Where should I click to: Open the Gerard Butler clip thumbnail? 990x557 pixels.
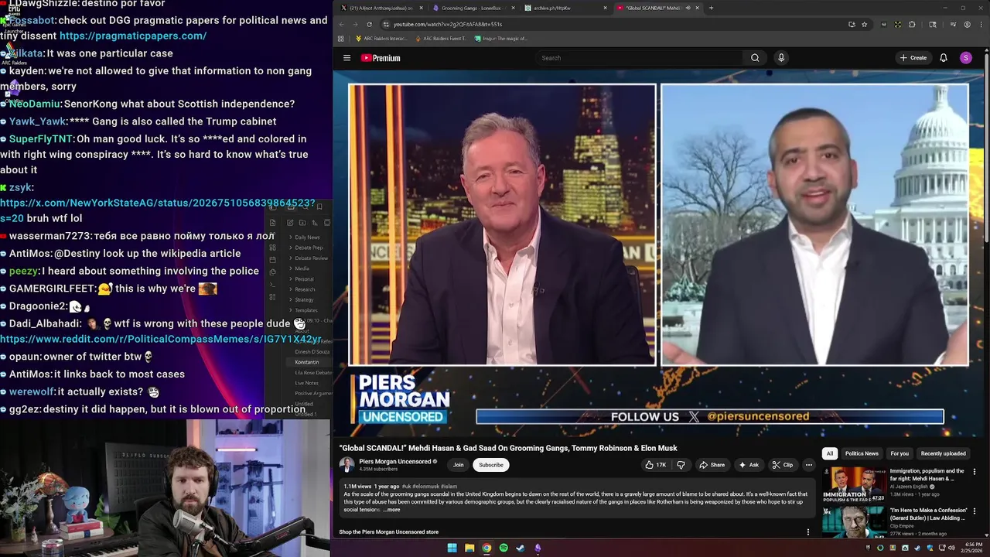pyautogui.click(x=854, y=522)
